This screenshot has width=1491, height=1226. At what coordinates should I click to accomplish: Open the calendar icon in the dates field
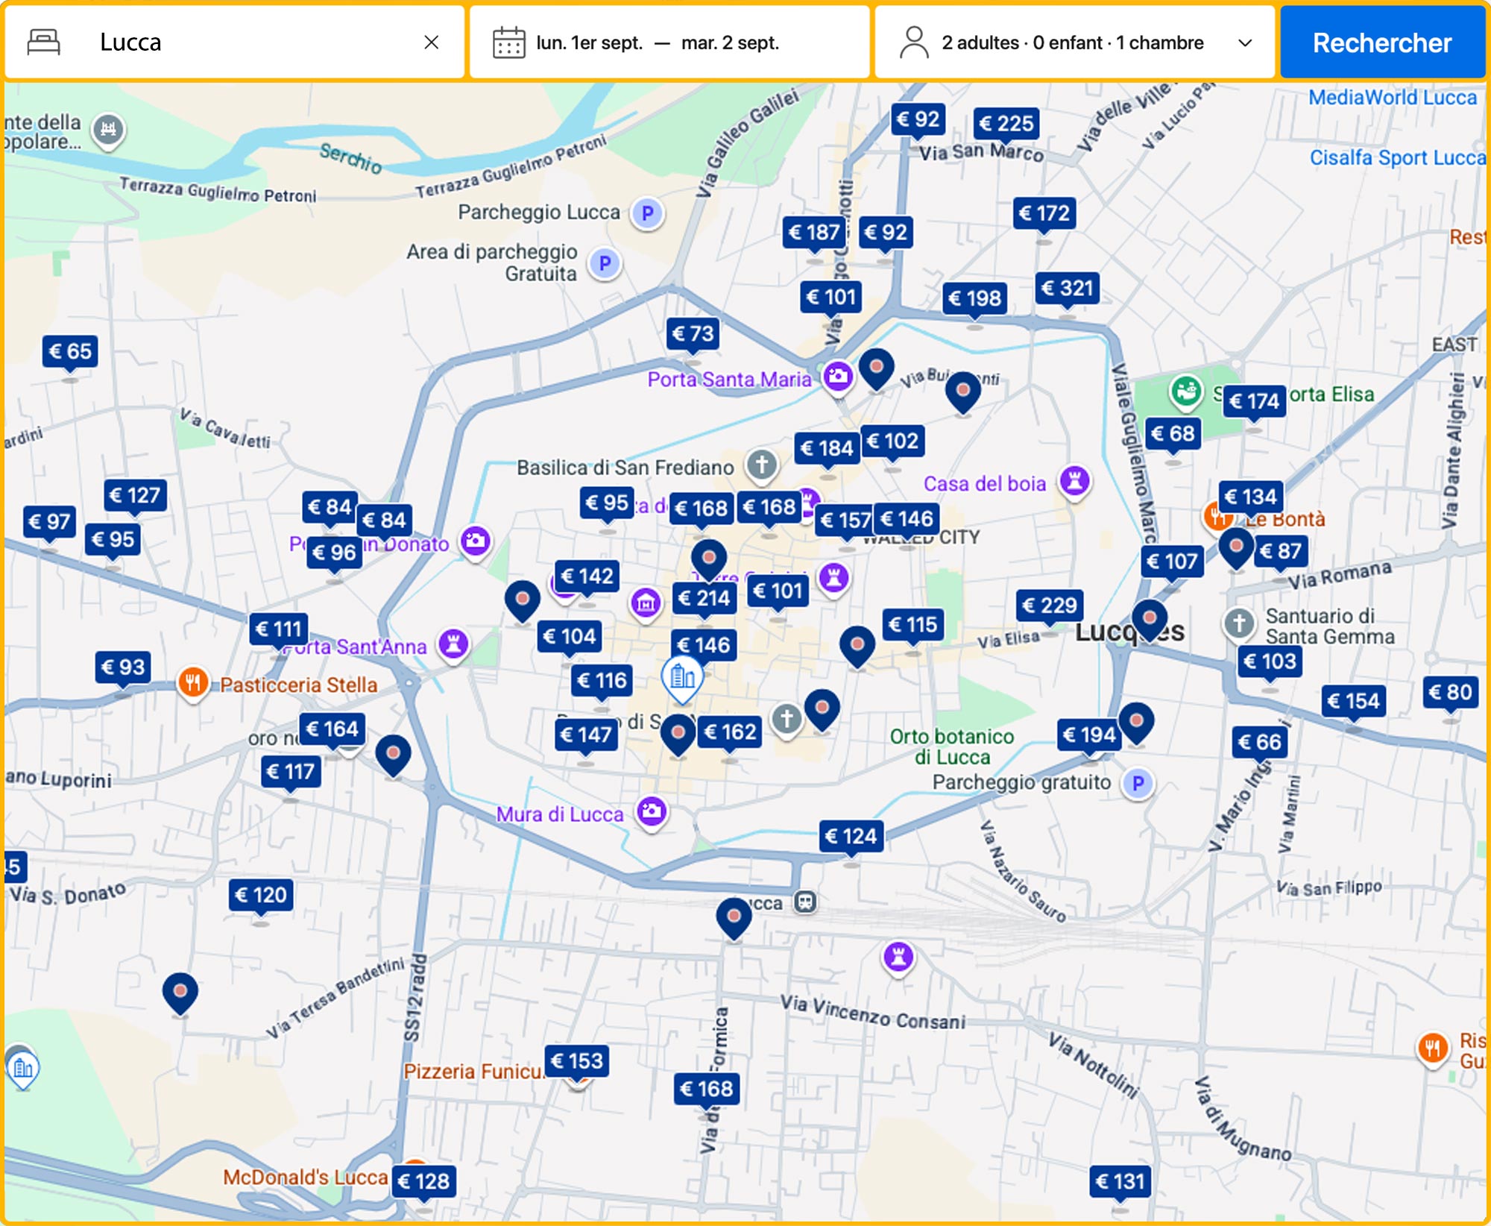(510, 43)
